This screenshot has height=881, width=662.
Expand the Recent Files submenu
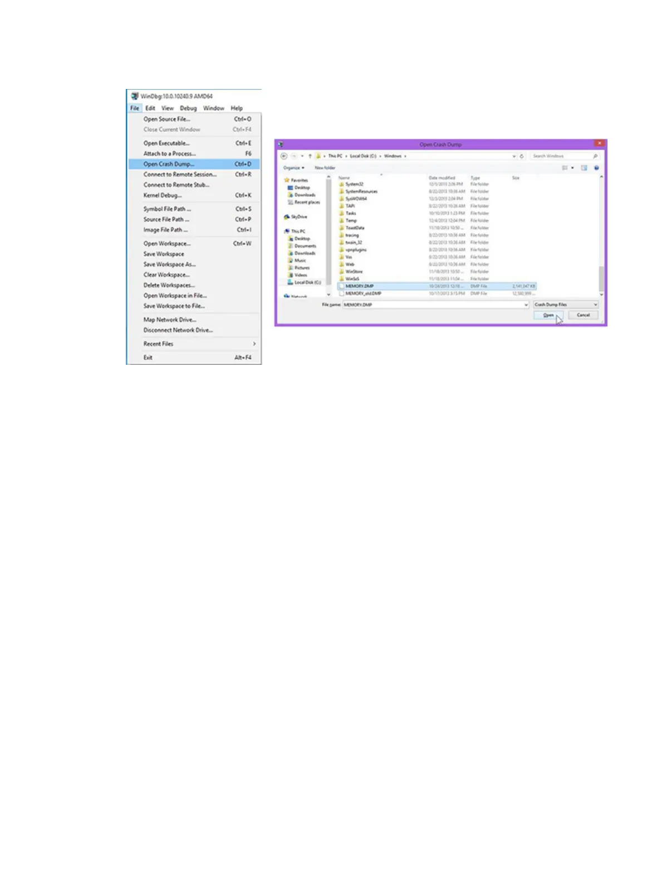[x=194, y=344]
